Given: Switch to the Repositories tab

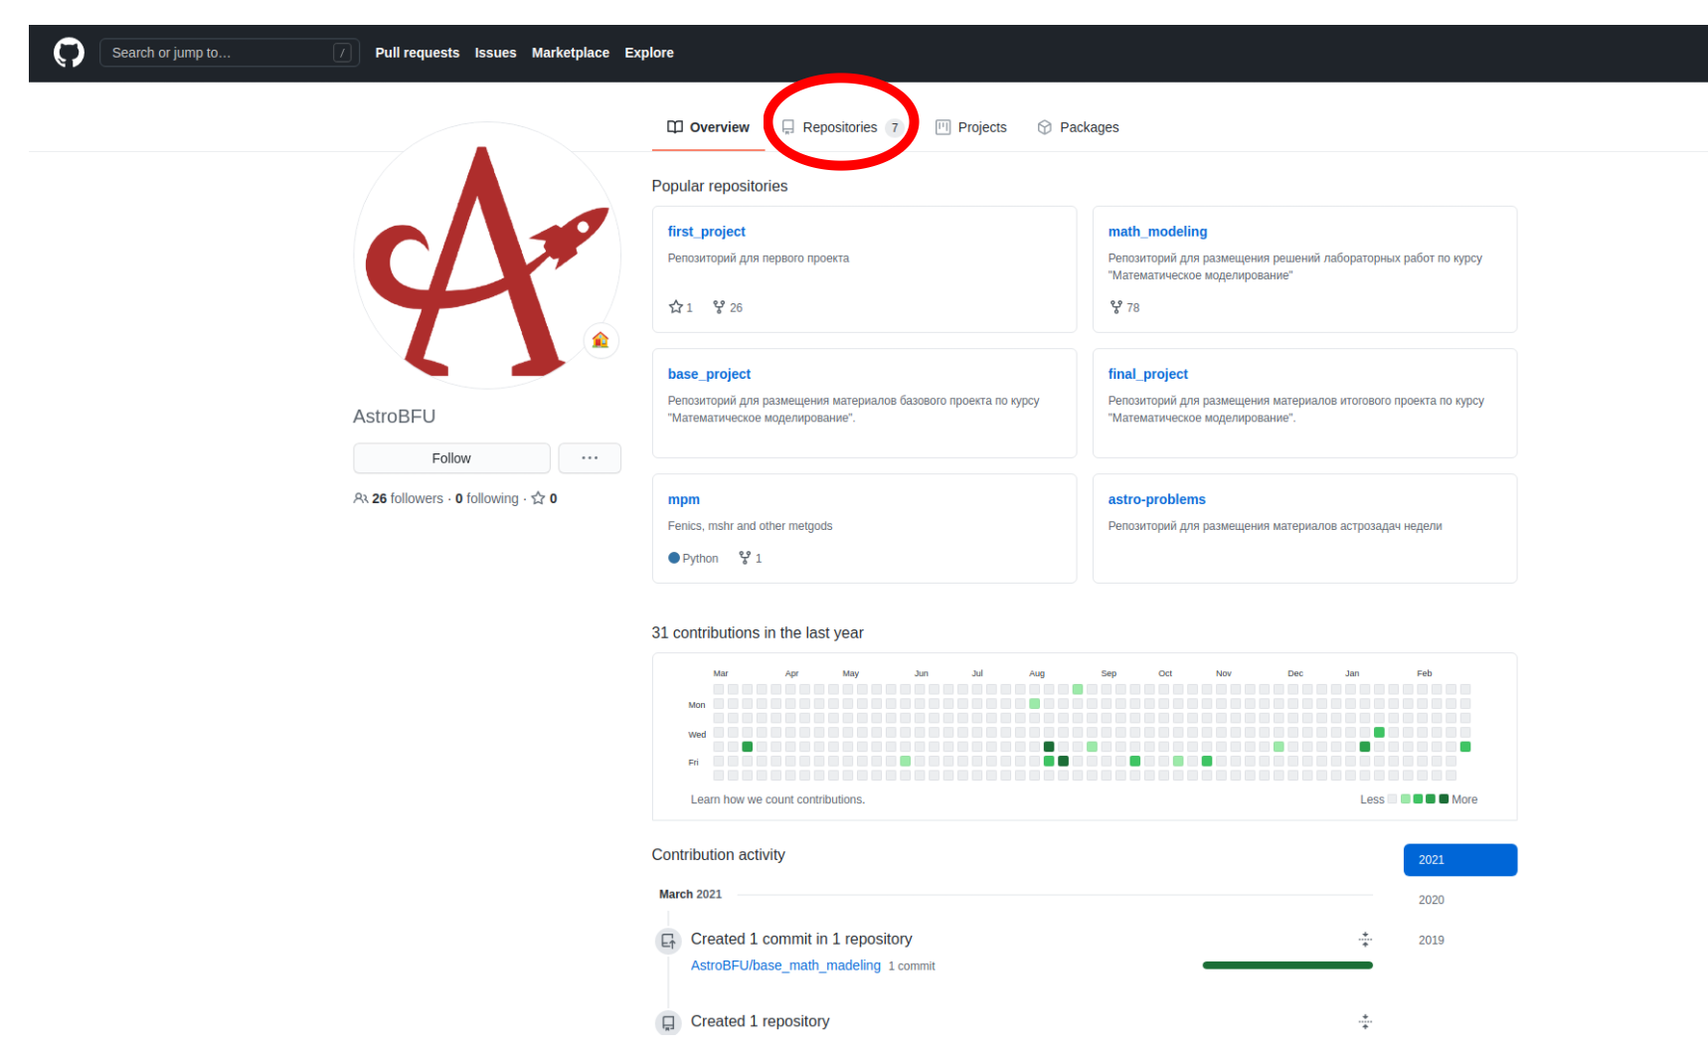Looking at the screenshot, I should 842,127.
